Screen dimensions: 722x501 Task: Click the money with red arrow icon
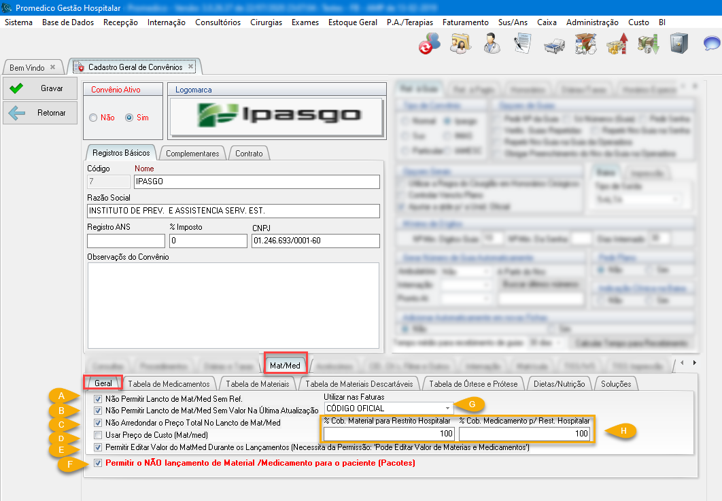click(617, 44)
